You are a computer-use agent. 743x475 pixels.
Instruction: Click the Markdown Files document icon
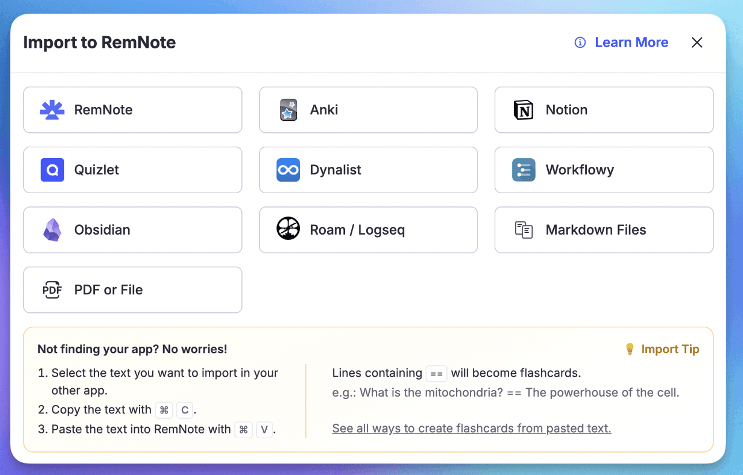coord(524,230)
